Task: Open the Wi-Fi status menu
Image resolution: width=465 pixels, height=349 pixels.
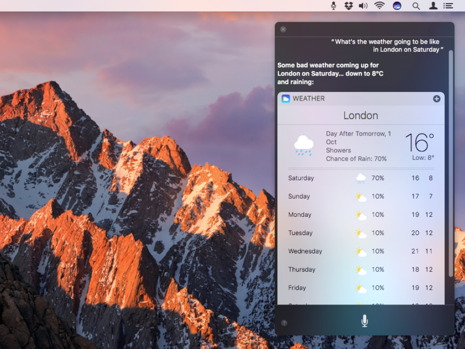Action: pos(380,5)
